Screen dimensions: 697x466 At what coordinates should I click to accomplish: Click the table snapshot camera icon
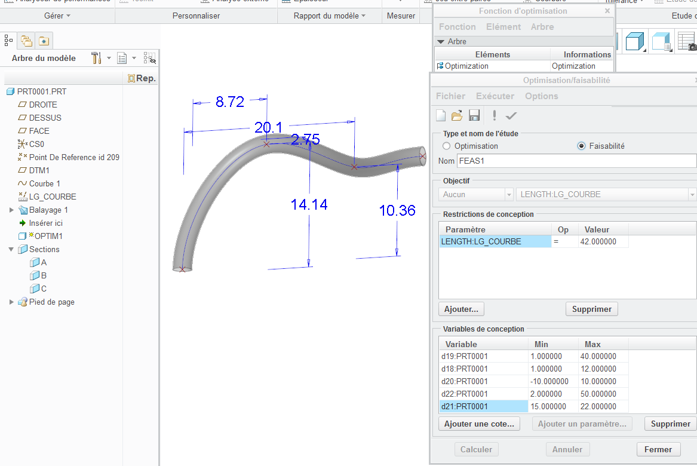pos(687,42)
